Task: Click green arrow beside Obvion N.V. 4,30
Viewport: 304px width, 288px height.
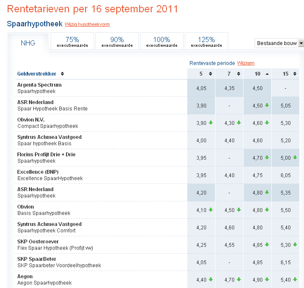Action: click(x=239, y=123)
